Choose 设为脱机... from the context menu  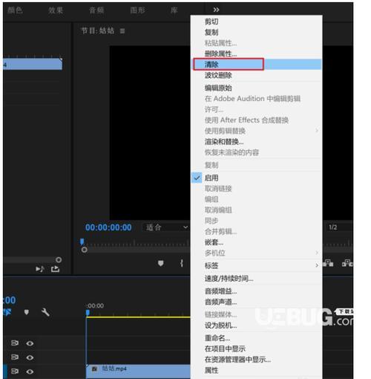tap(257, 325)
